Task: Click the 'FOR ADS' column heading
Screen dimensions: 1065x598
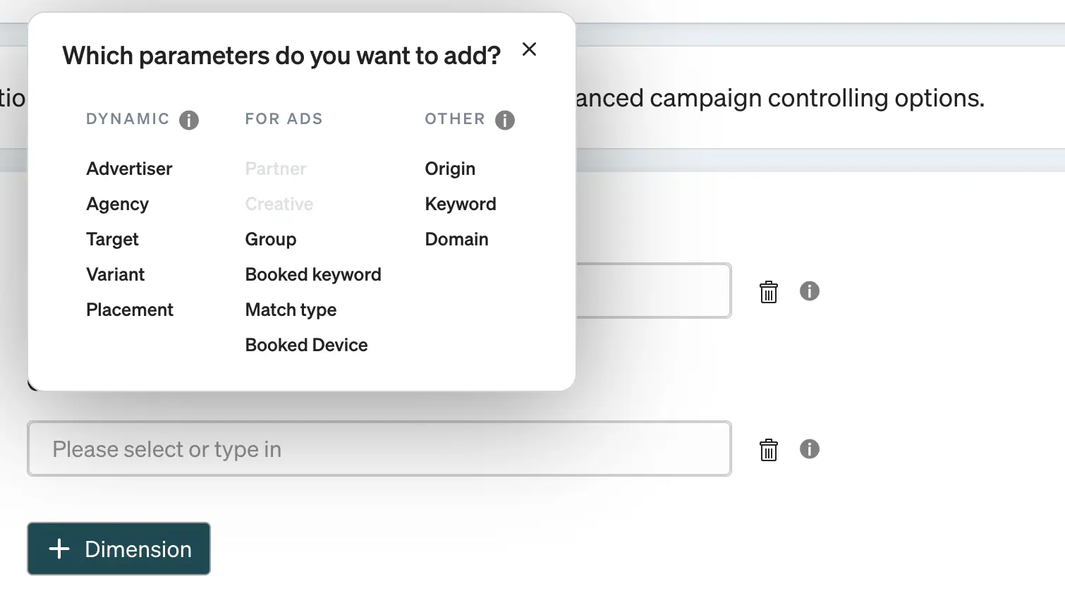Action: 284,119
